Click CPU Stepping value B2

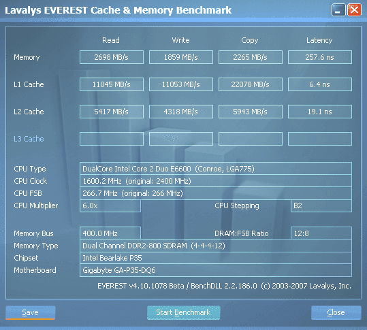coord(321,205)
